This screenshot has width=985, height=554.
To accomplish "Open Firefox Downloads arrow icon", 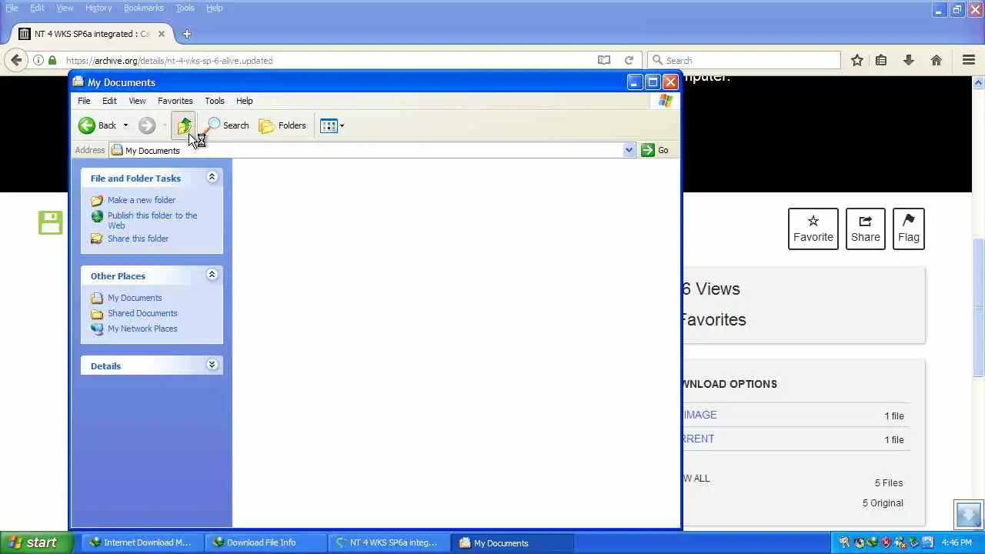I will 909,60.
